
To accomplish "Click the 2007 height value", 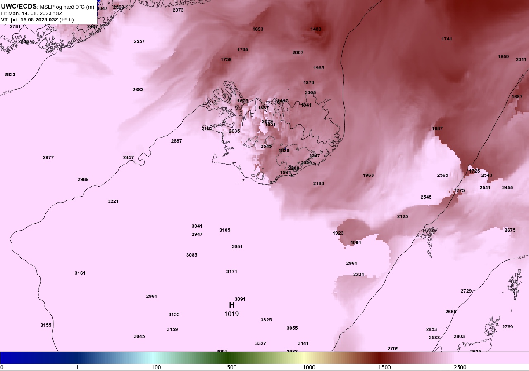I will click(298, 52).
